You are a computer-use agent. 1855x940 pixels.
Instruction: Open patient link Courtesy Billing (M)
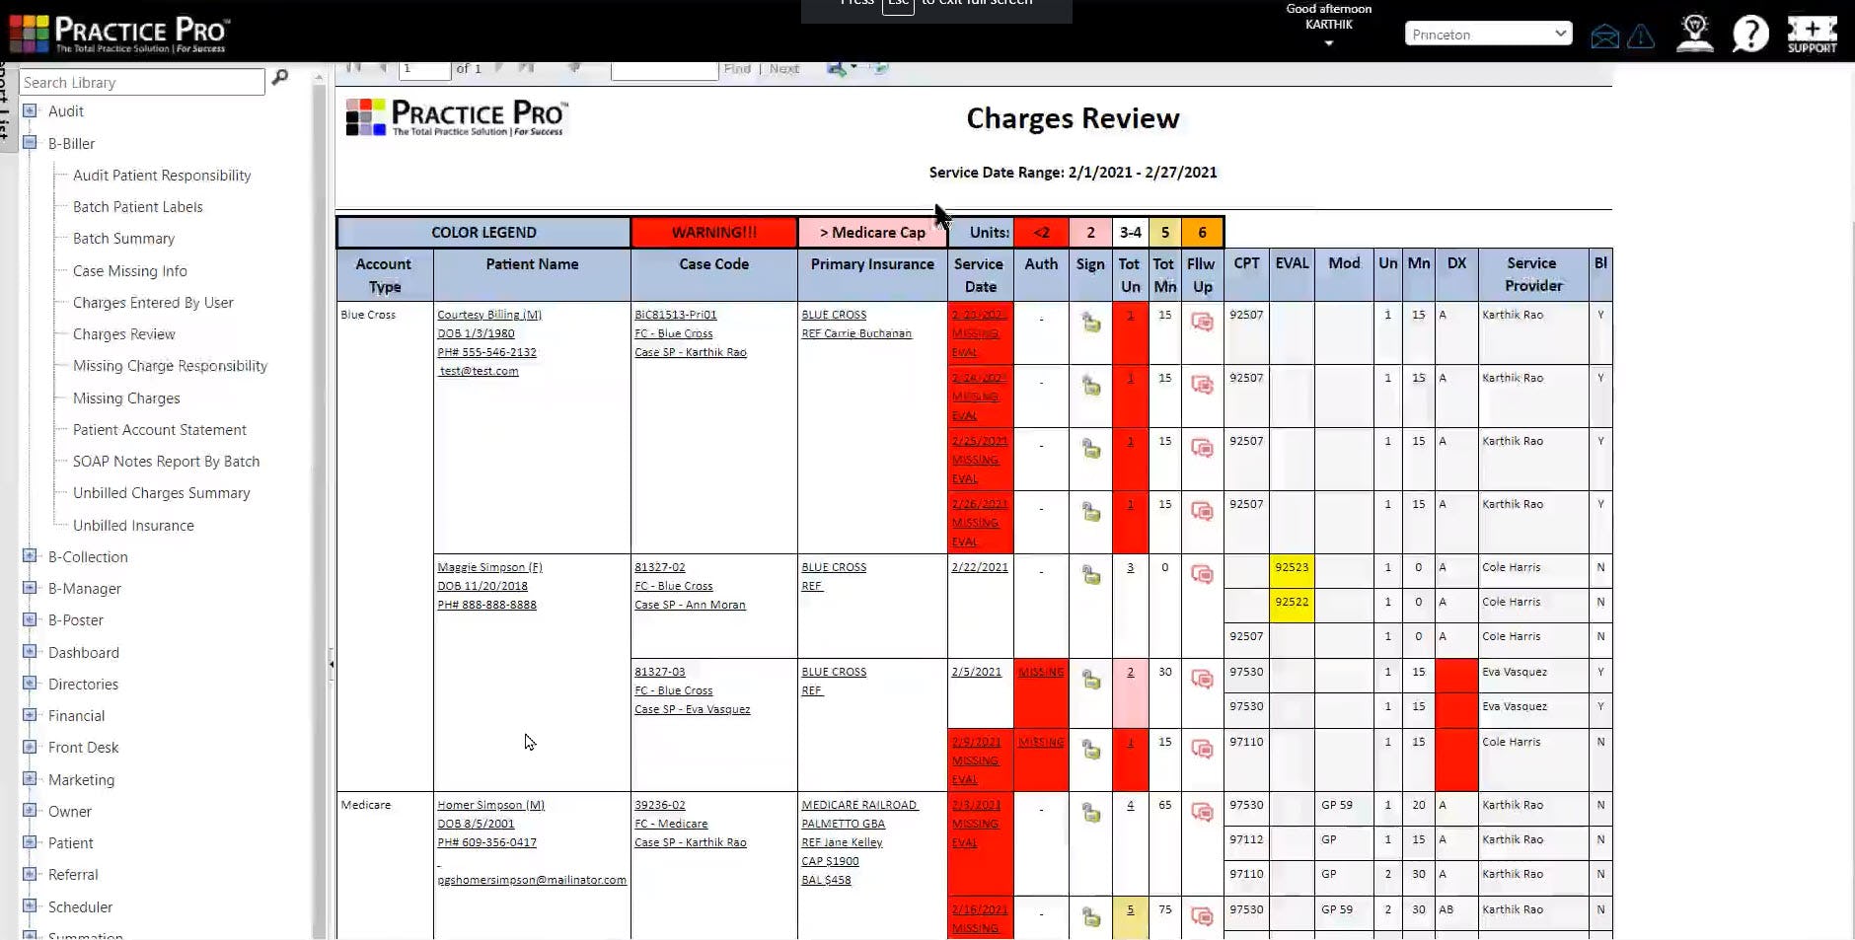[x=489, y=315]
